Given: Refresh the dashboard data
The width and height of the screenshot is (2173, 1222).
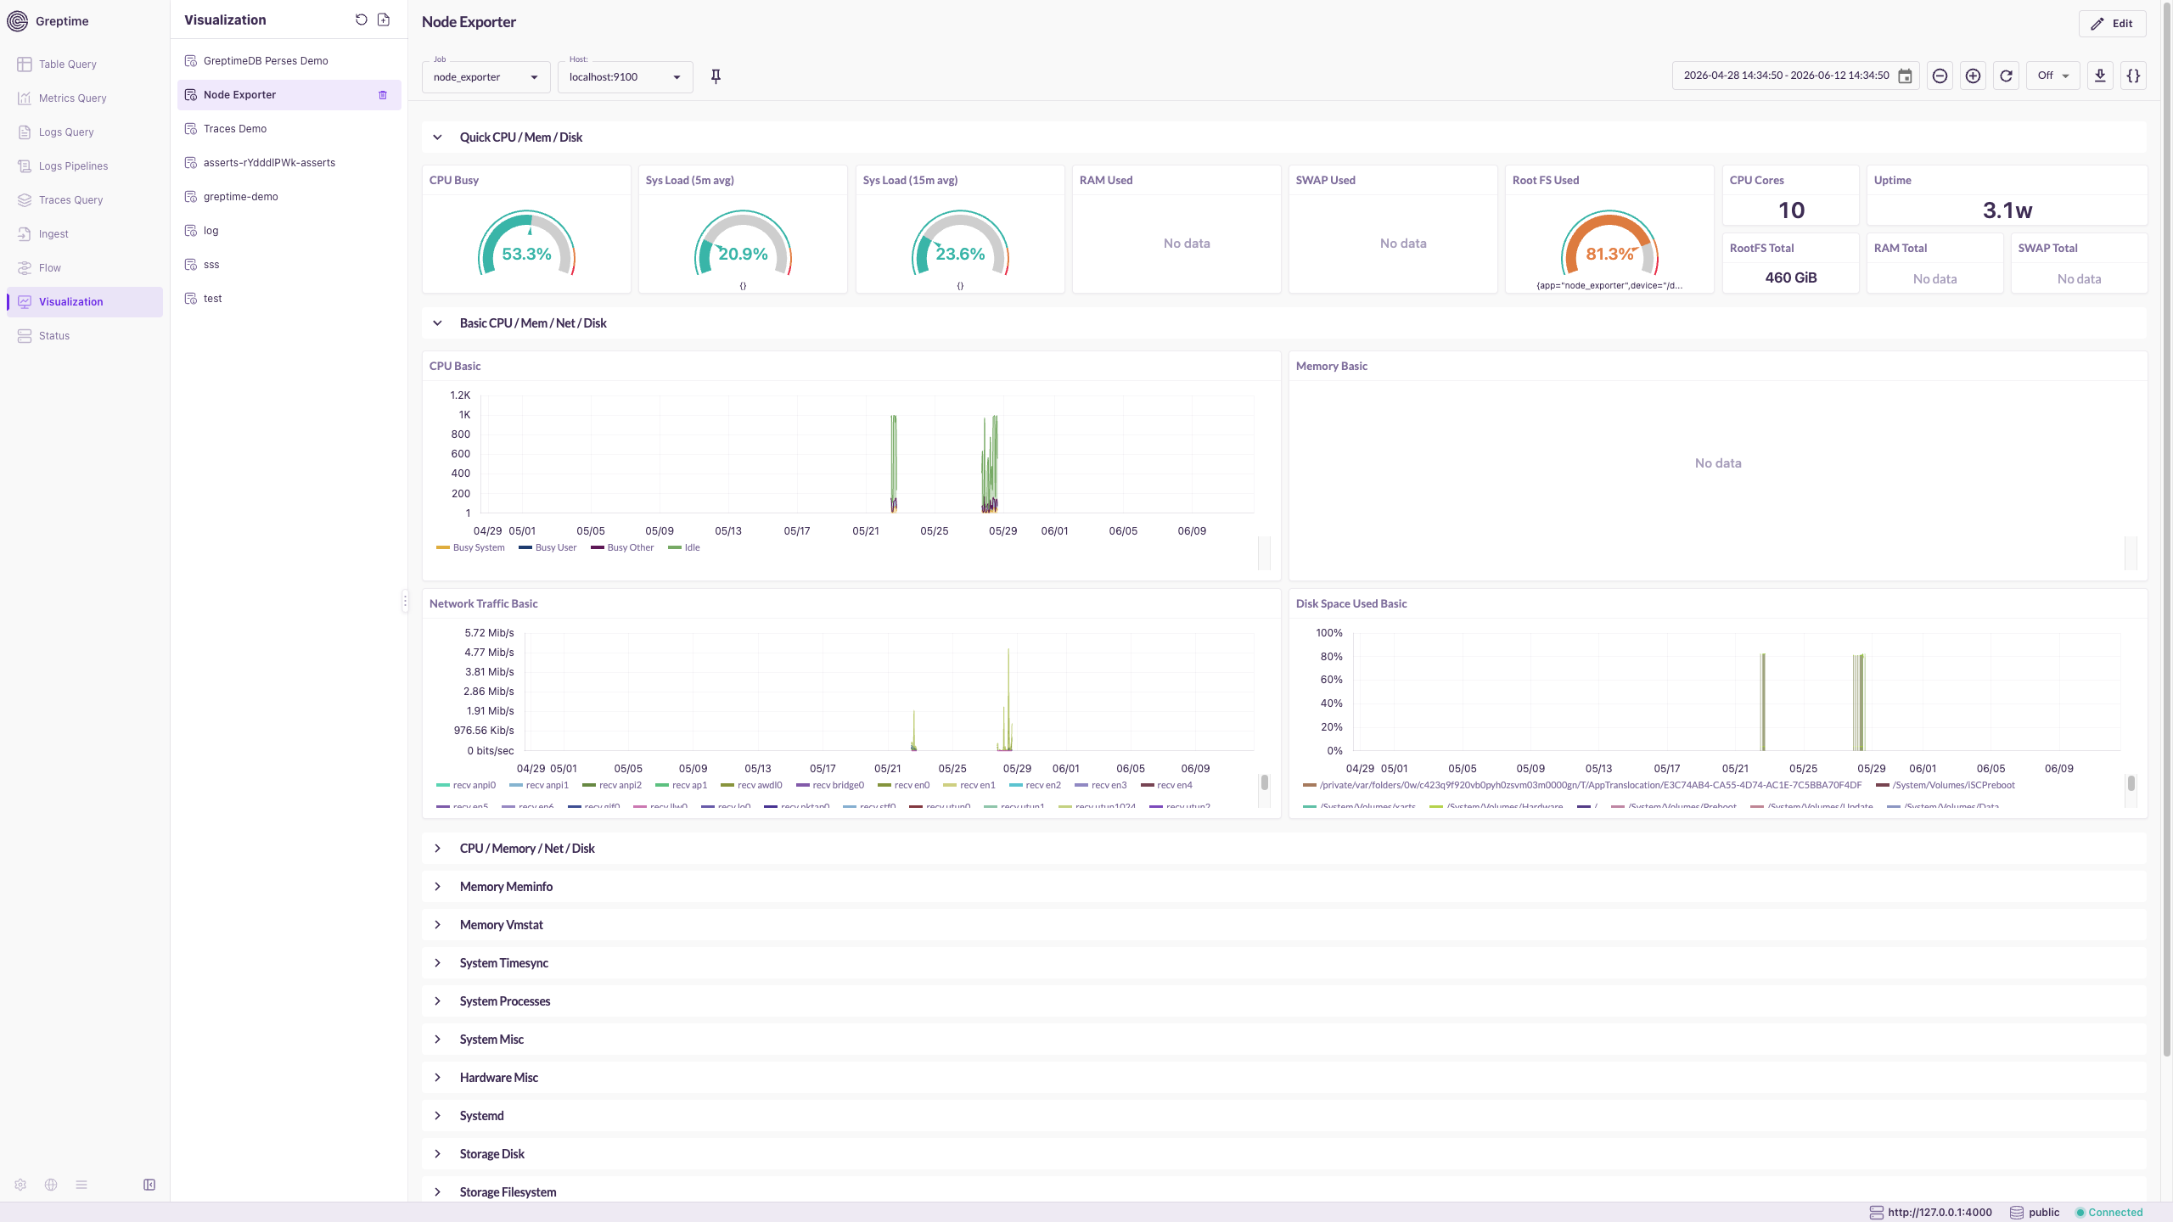Looking at the screenshot, I should point(2006,76).
